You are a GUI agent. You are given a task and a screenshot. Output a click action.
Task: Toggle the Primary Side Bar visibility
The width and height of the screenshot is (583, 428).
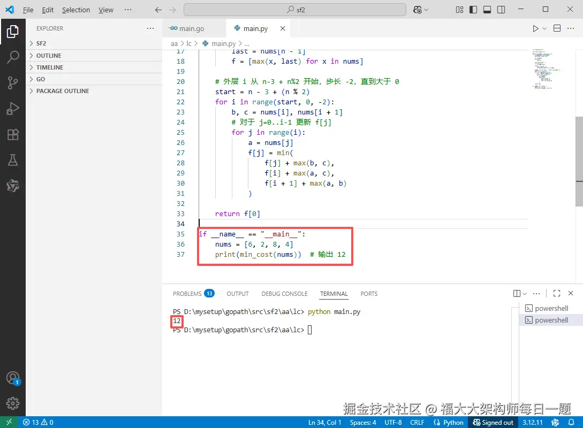pos(473,10)
